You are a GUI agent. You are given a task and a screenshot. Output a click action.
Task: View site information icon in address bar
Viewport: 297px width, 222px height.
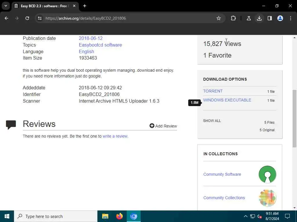pos(39,18)
